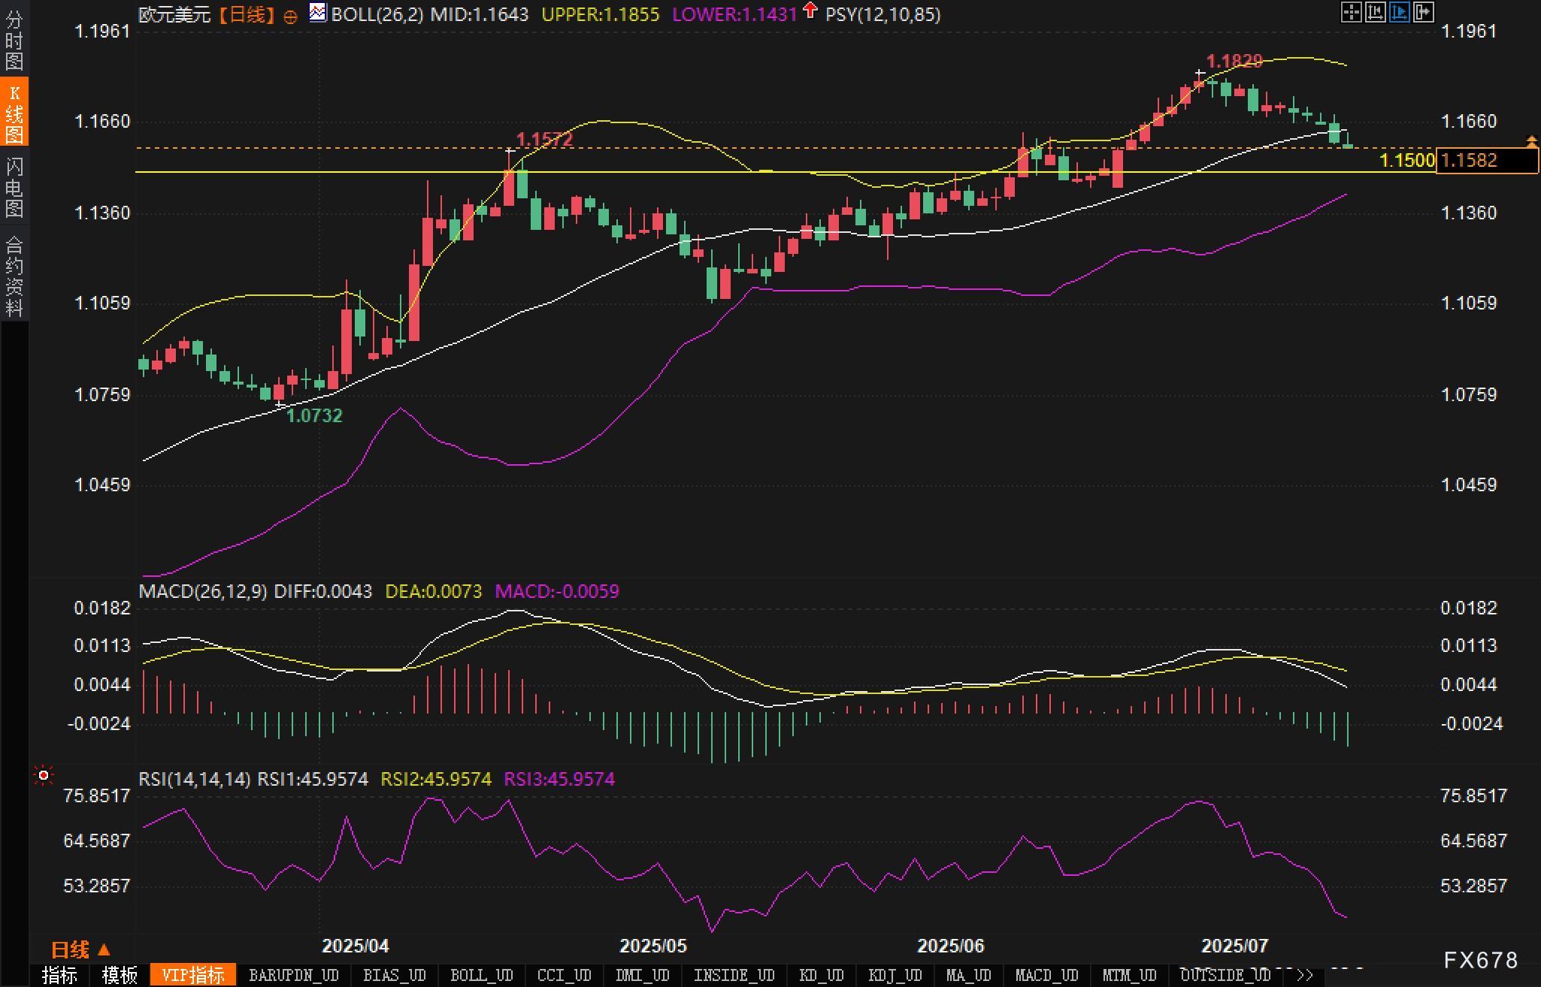Viewport: 1541px width, 987px height.
Task: Click the orange circle icon beside 日线 label
Action: tap(290, 17)
